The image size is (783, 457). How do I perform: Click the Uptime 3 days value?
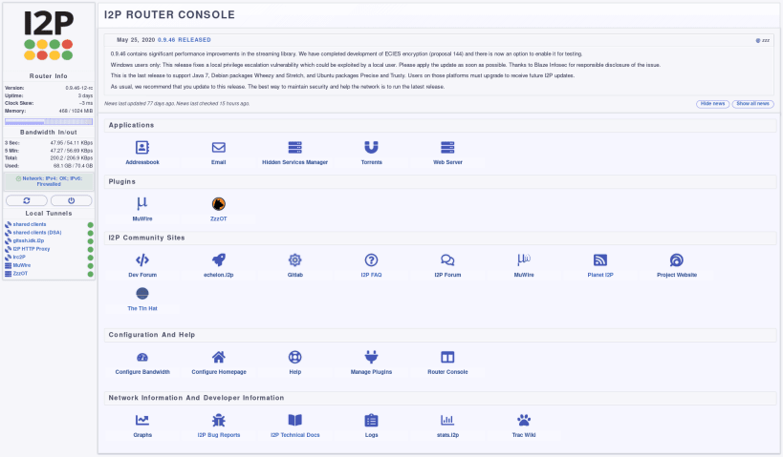[x=85, y=95]
